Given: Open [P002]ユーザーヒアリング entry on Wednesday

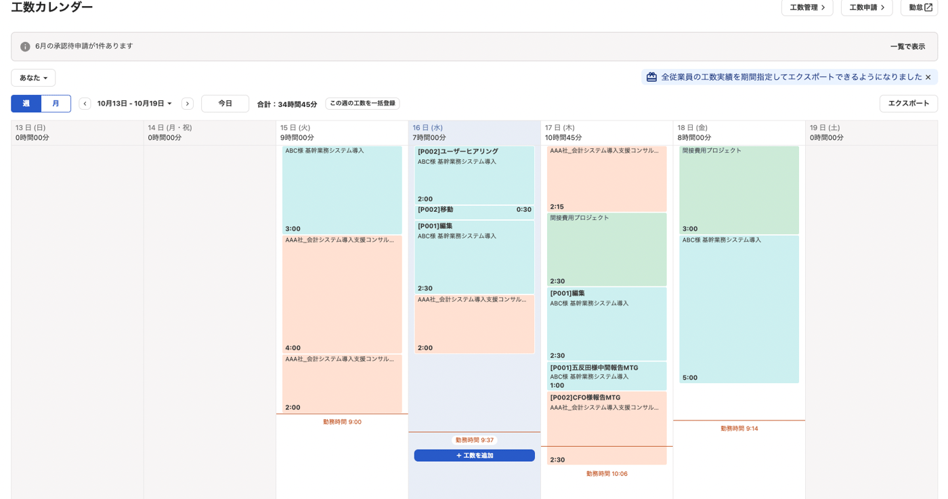Looking at the screenshot, I should [475, 175].
